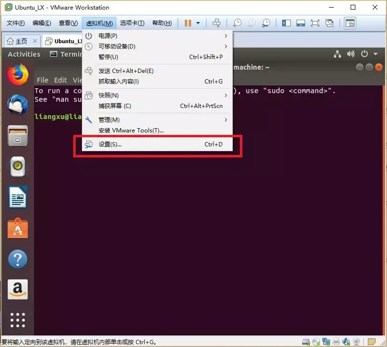Expand the 可移动设备(D) submenu arrow
This screenshot has width=387, height=347.
(226, 47)
